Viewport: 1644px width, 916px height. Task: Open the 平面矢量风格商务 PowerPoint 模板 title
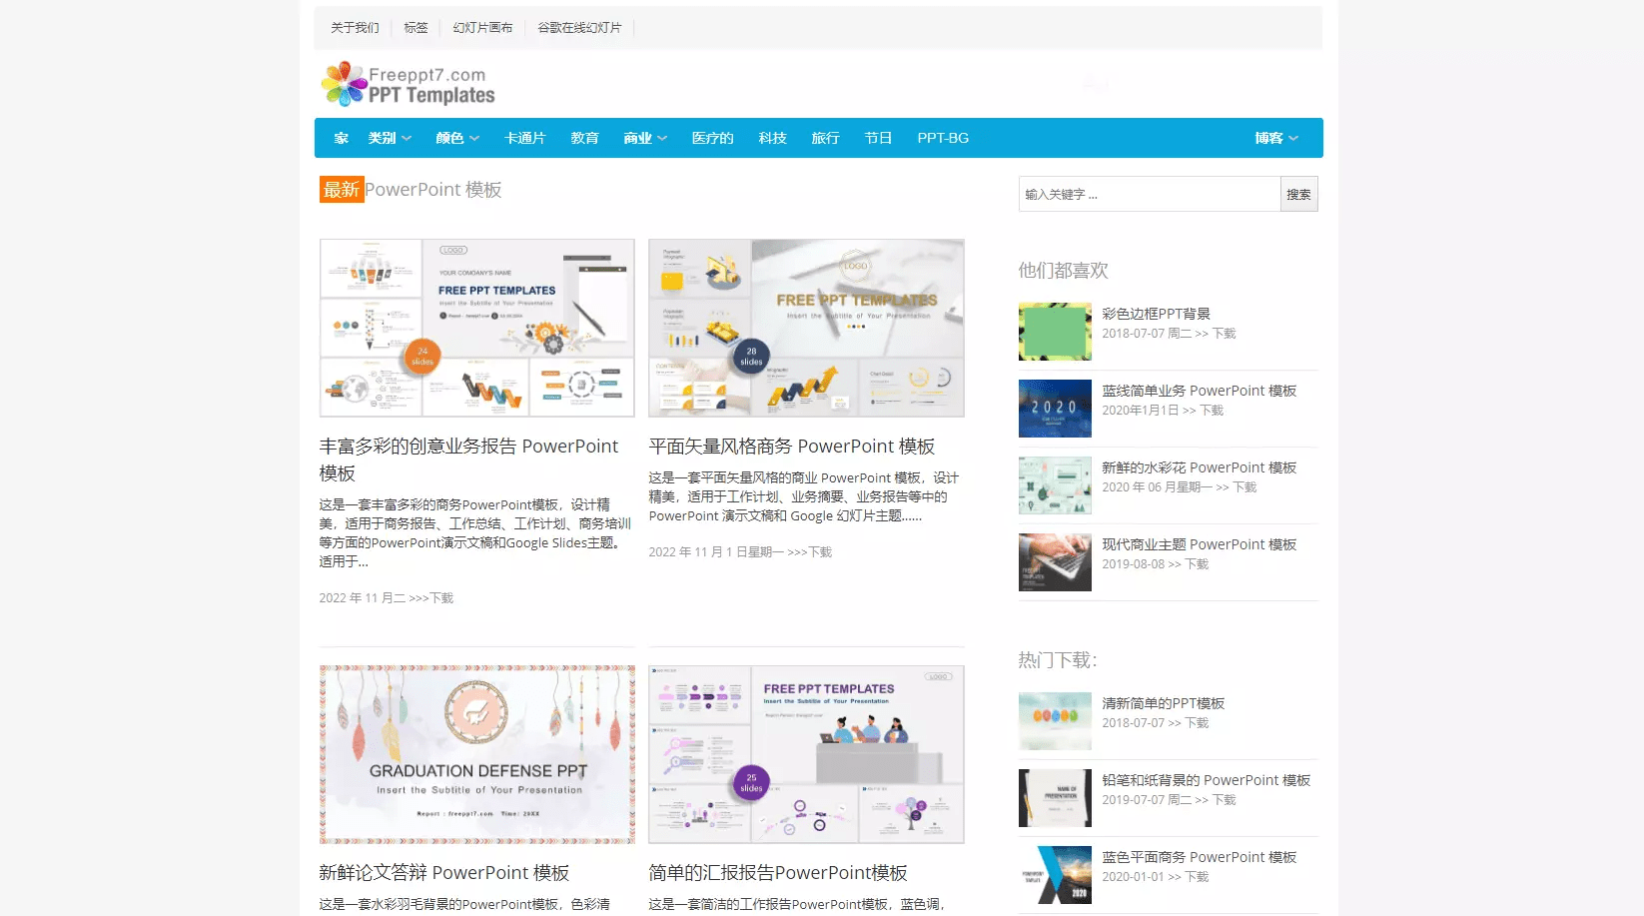(792, 447)
